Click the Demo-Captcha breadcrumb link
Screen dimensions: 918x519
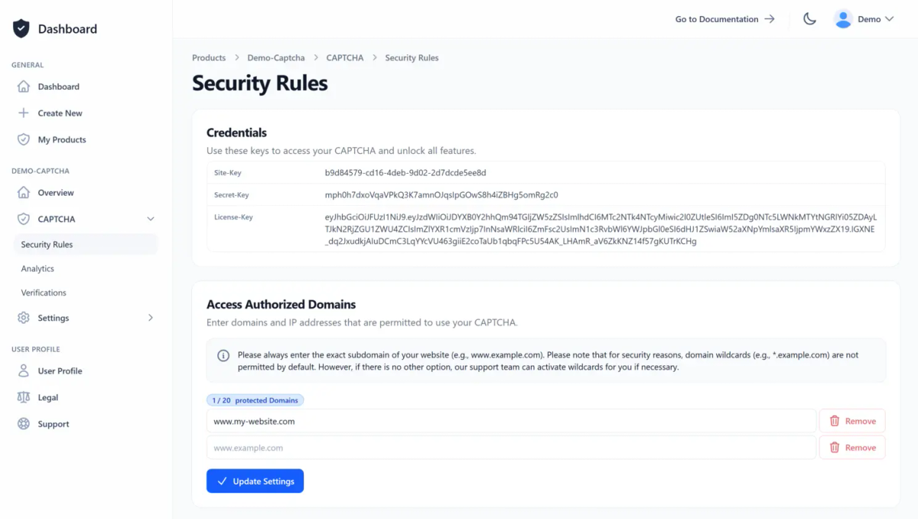tap(275, 58)
